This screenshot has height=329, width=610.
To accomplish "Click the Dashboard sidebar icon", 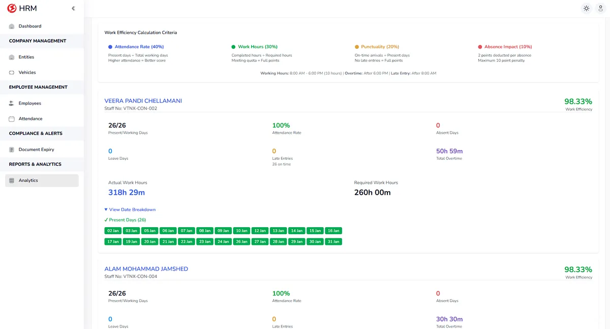I will [12, 26].
